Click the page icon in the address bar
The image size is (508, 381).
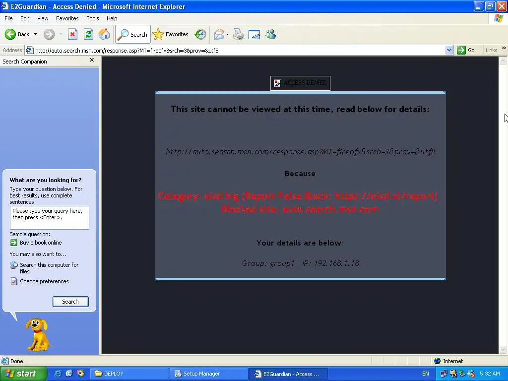click(x=29, y=50)
